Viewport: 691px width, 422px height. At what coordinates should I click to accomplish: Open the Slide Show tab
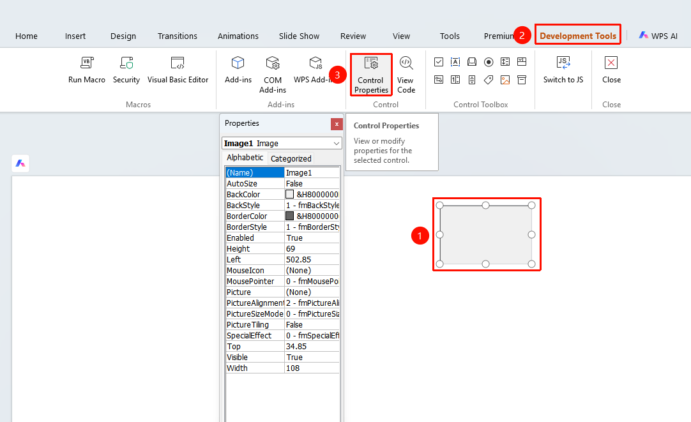pos(299,36)
